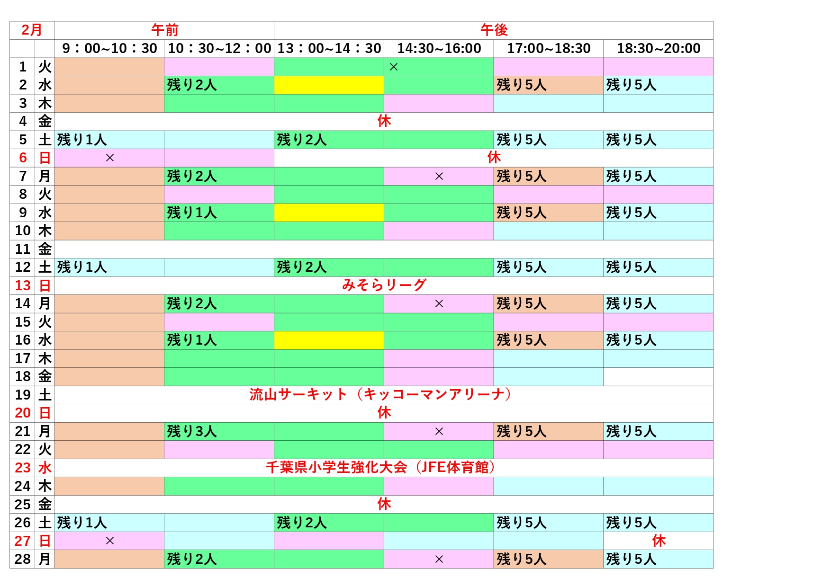Click the × mark in row 7 月
Viewport: 831px width, 587px height.
point(439,177)
